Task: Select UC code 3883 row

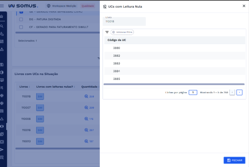Action: (x=175, y=63)
